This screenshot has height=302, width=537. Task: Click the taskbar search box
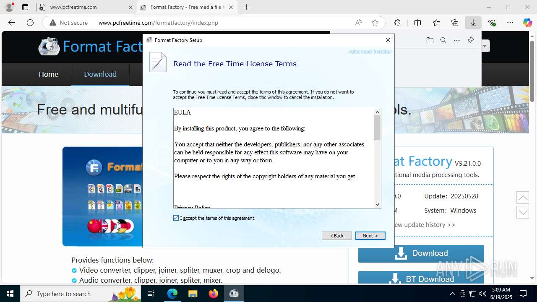81,294
